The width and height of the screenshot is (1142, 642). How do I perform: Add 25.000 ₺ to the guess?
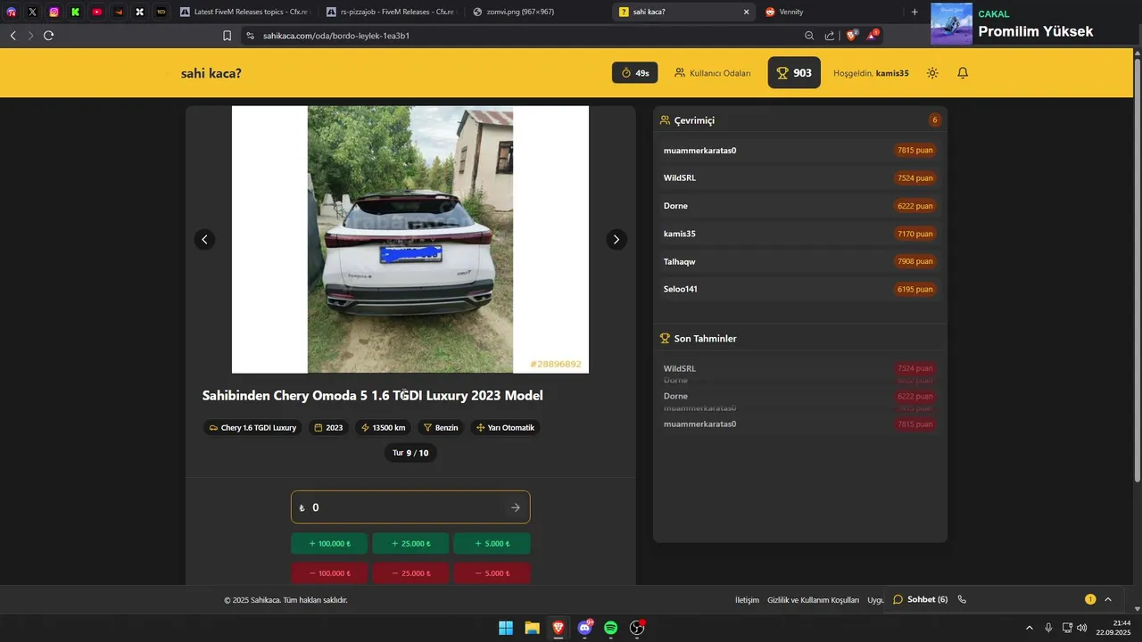click(x=410, y=544)
